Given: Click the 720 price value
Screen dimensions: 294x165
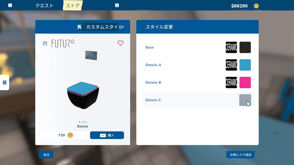Looking at the screenshot, I should point(61,135).
